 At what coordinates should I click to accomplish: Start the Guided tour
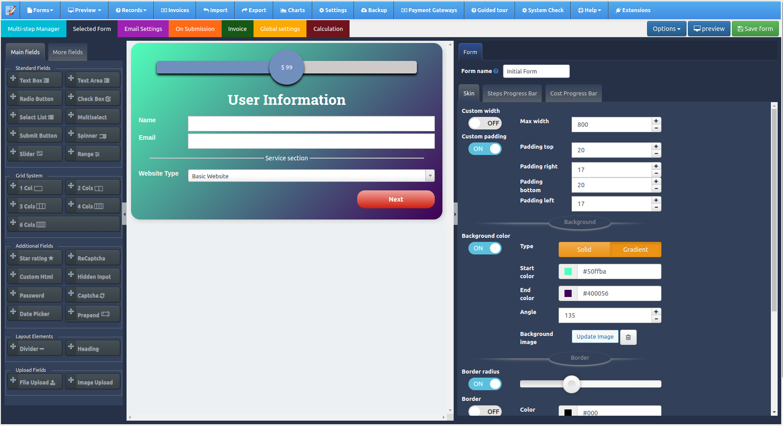click(490, 10)
